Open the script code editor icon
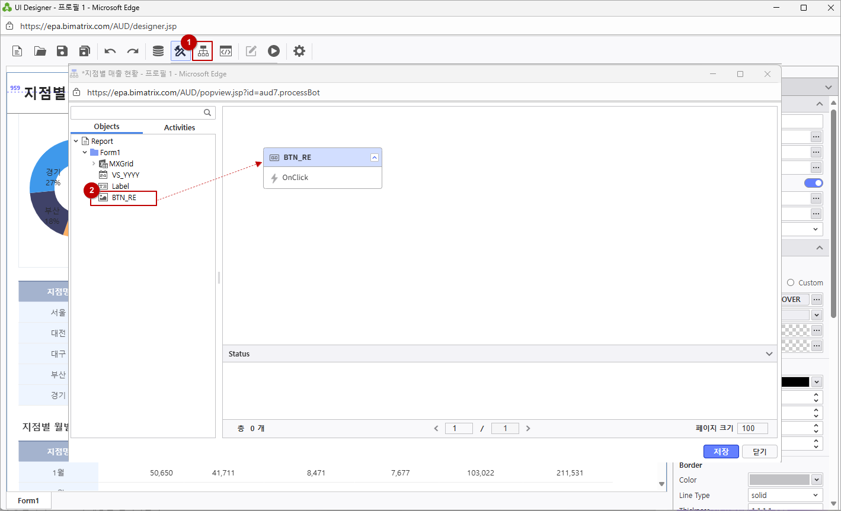Viewport: 841px width, 511px height. point(226,51)
